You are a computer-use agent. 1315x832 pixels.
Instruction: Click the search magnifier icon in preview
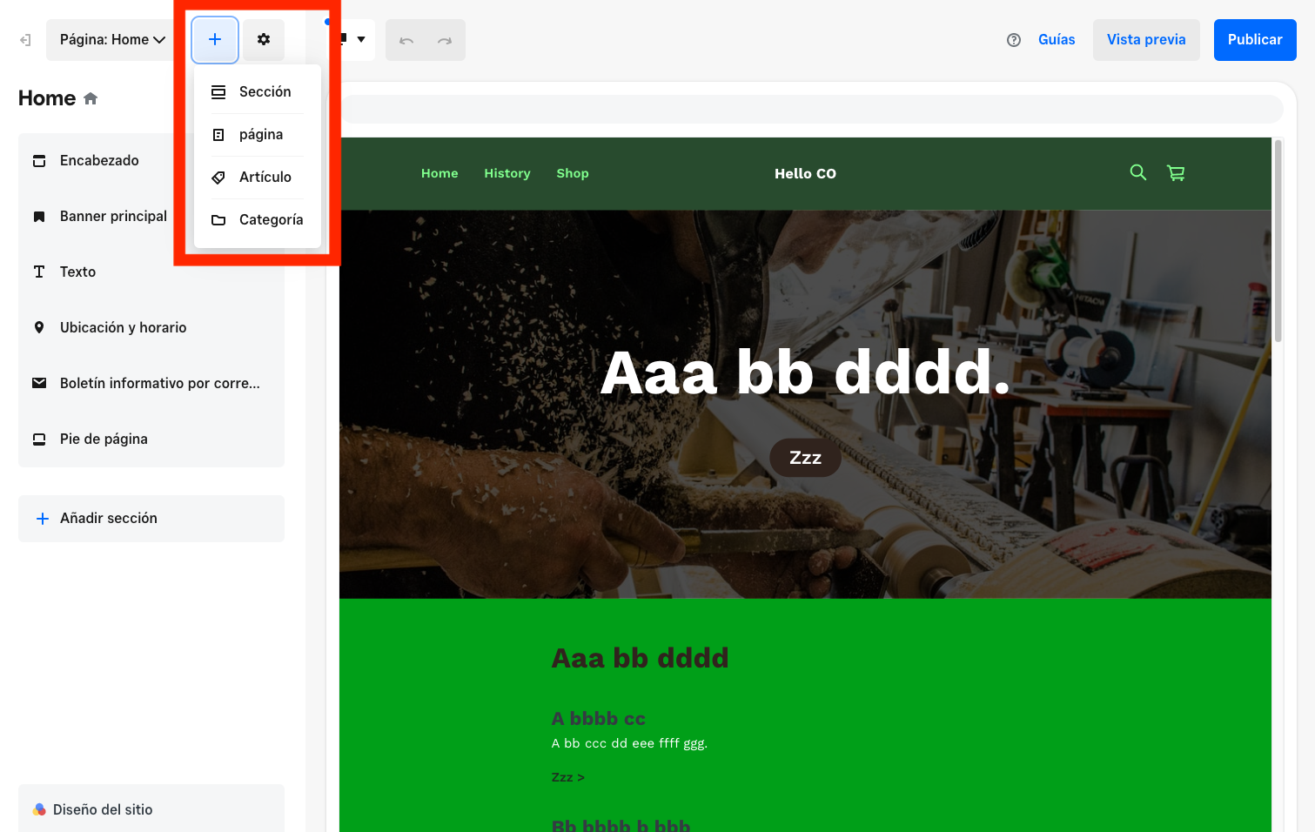click(1137, 172)
